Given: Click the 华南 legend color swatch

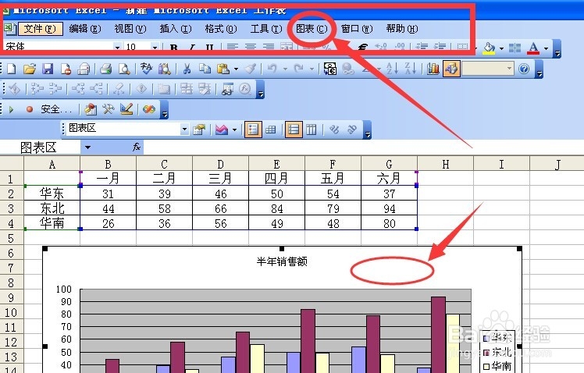Looking at the screenshot, I should click(x=486, y=367).
